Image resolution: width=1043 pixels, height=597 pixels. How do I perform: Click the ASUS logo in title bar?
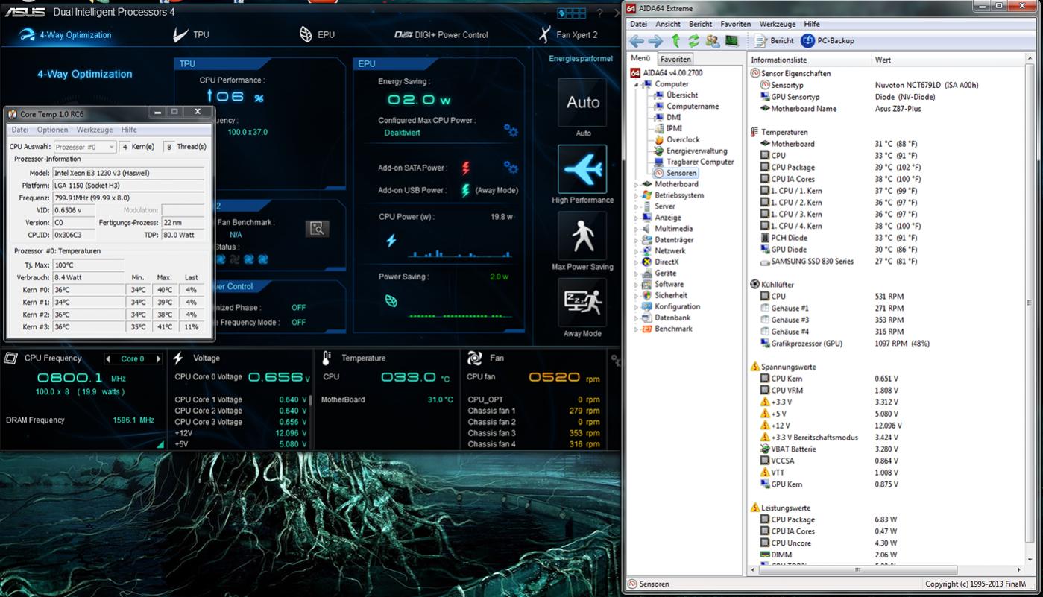click(x=24, y=13)
